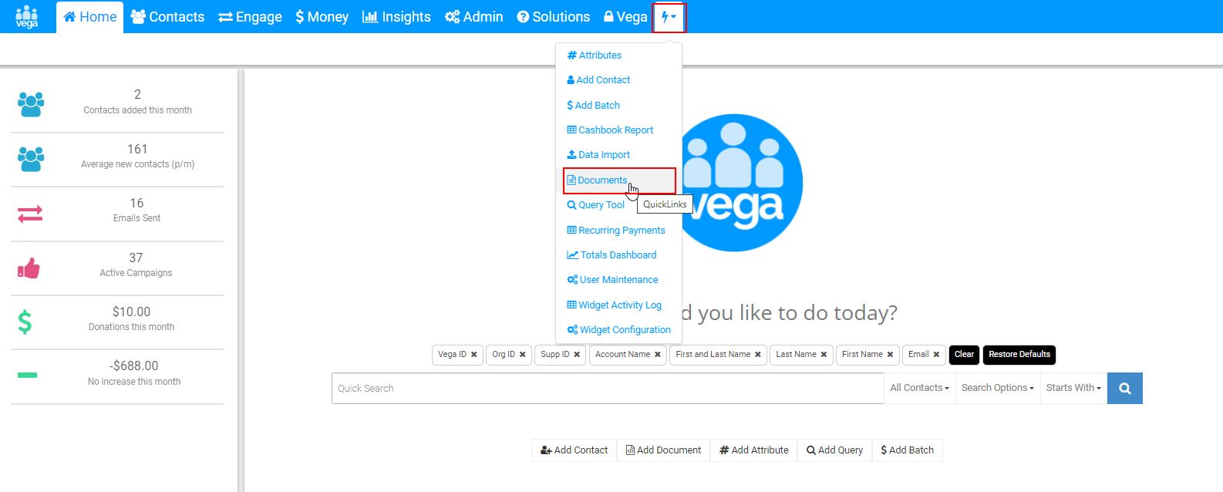Screen dimensions: 1223x492
Task: Click the Add Query button
Action: pyautogui.click(x=834, y=450)
